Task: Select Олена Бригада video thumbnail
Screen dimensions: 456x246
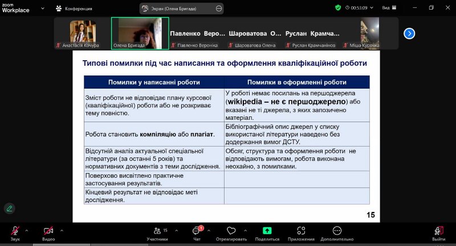Action: [x=140, y=34]
